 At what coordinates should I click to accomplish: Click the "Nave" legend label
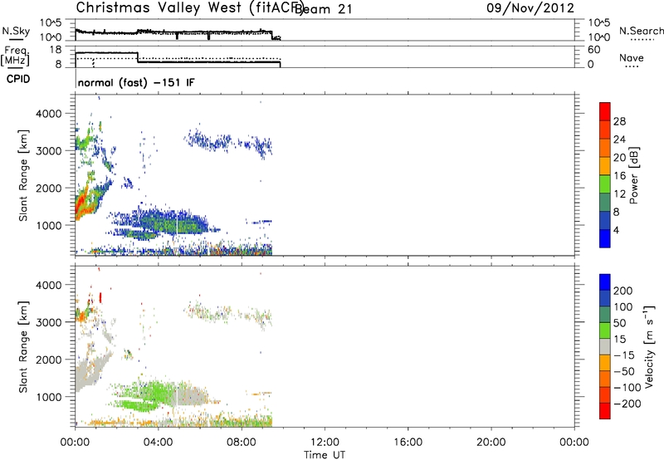(632, 57)
